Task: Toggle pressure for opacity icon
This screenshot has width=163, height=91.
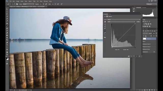Action: [x=46, y=4]
